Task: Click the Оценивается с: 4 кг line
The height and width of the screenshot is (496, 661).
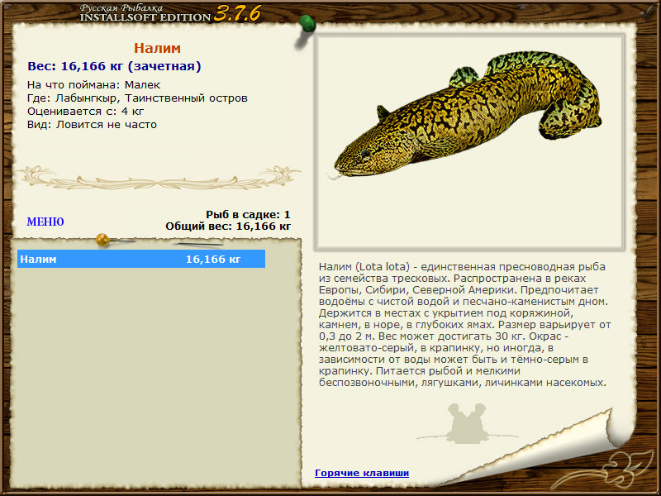Action: [86, 112]
